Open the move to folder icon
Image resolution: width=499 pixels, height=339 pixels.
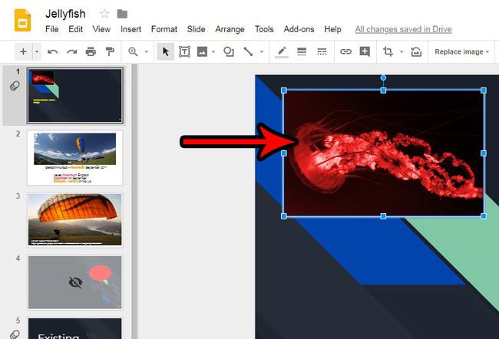click(x=122, y=14)
